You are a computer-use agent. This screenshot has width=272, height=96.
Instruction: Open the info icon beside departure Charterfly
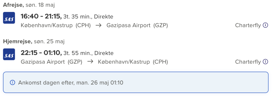265,25
